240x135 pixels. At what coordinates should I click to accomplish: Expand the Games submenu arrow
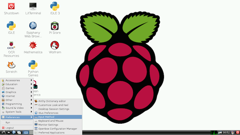tap(31, 88)
